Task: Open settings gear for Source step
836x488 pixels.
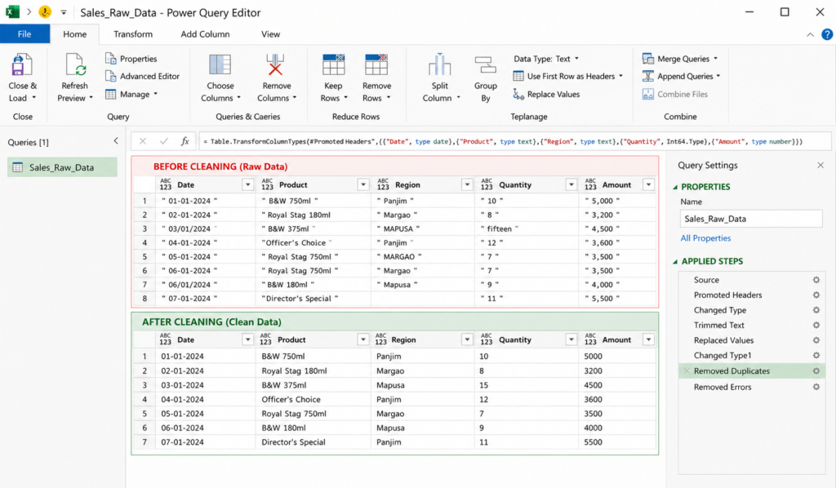Action: pos(816,280)
